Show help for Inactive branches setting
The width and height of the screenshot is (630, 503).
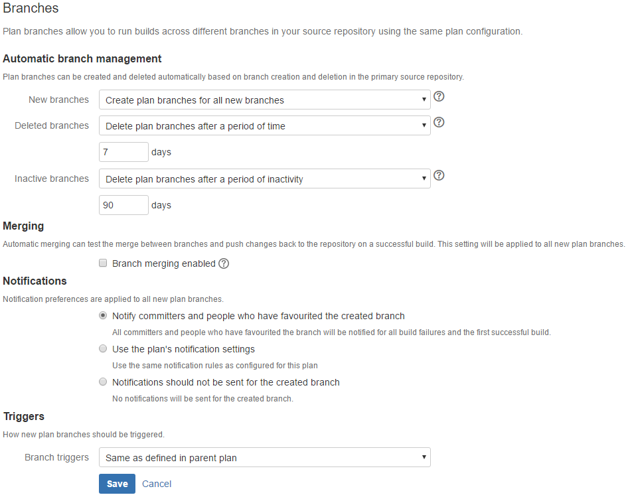[x=439, y=175]
